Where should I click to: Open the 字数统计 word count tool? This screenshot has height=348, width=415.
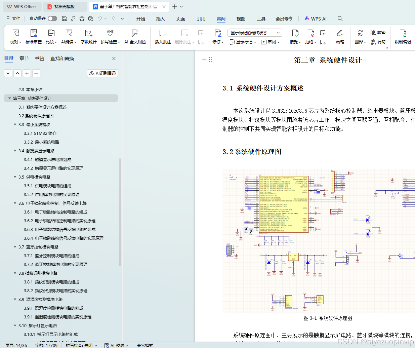(x=88, y=37)
